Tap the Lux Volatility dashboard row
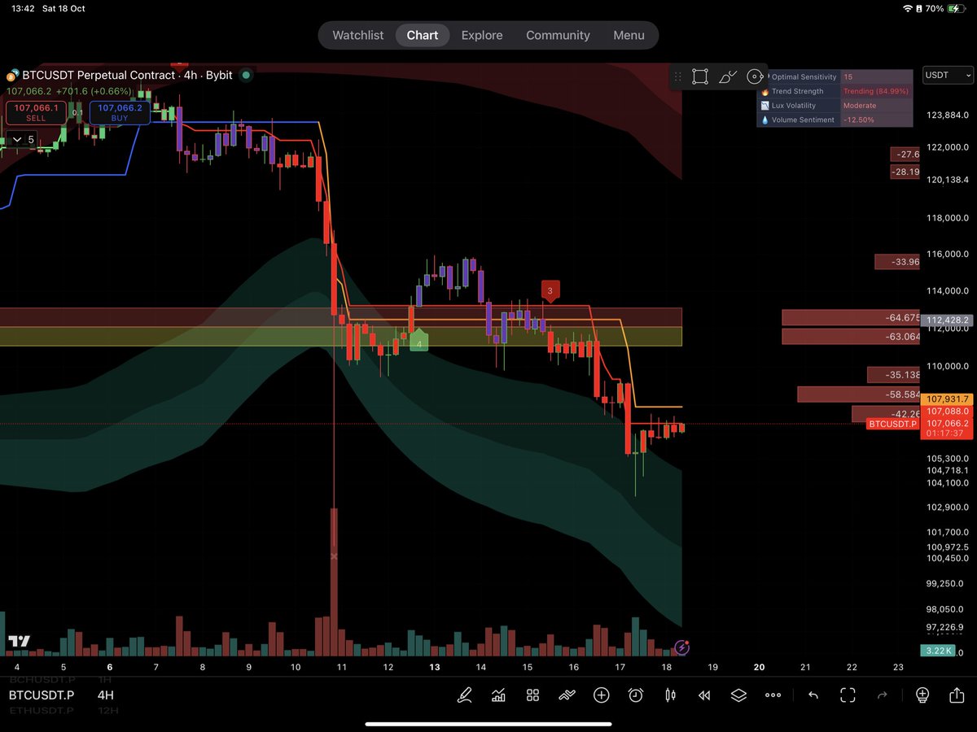Image resolution: width=977 pixels, height=732 pixels. point(836,106)
